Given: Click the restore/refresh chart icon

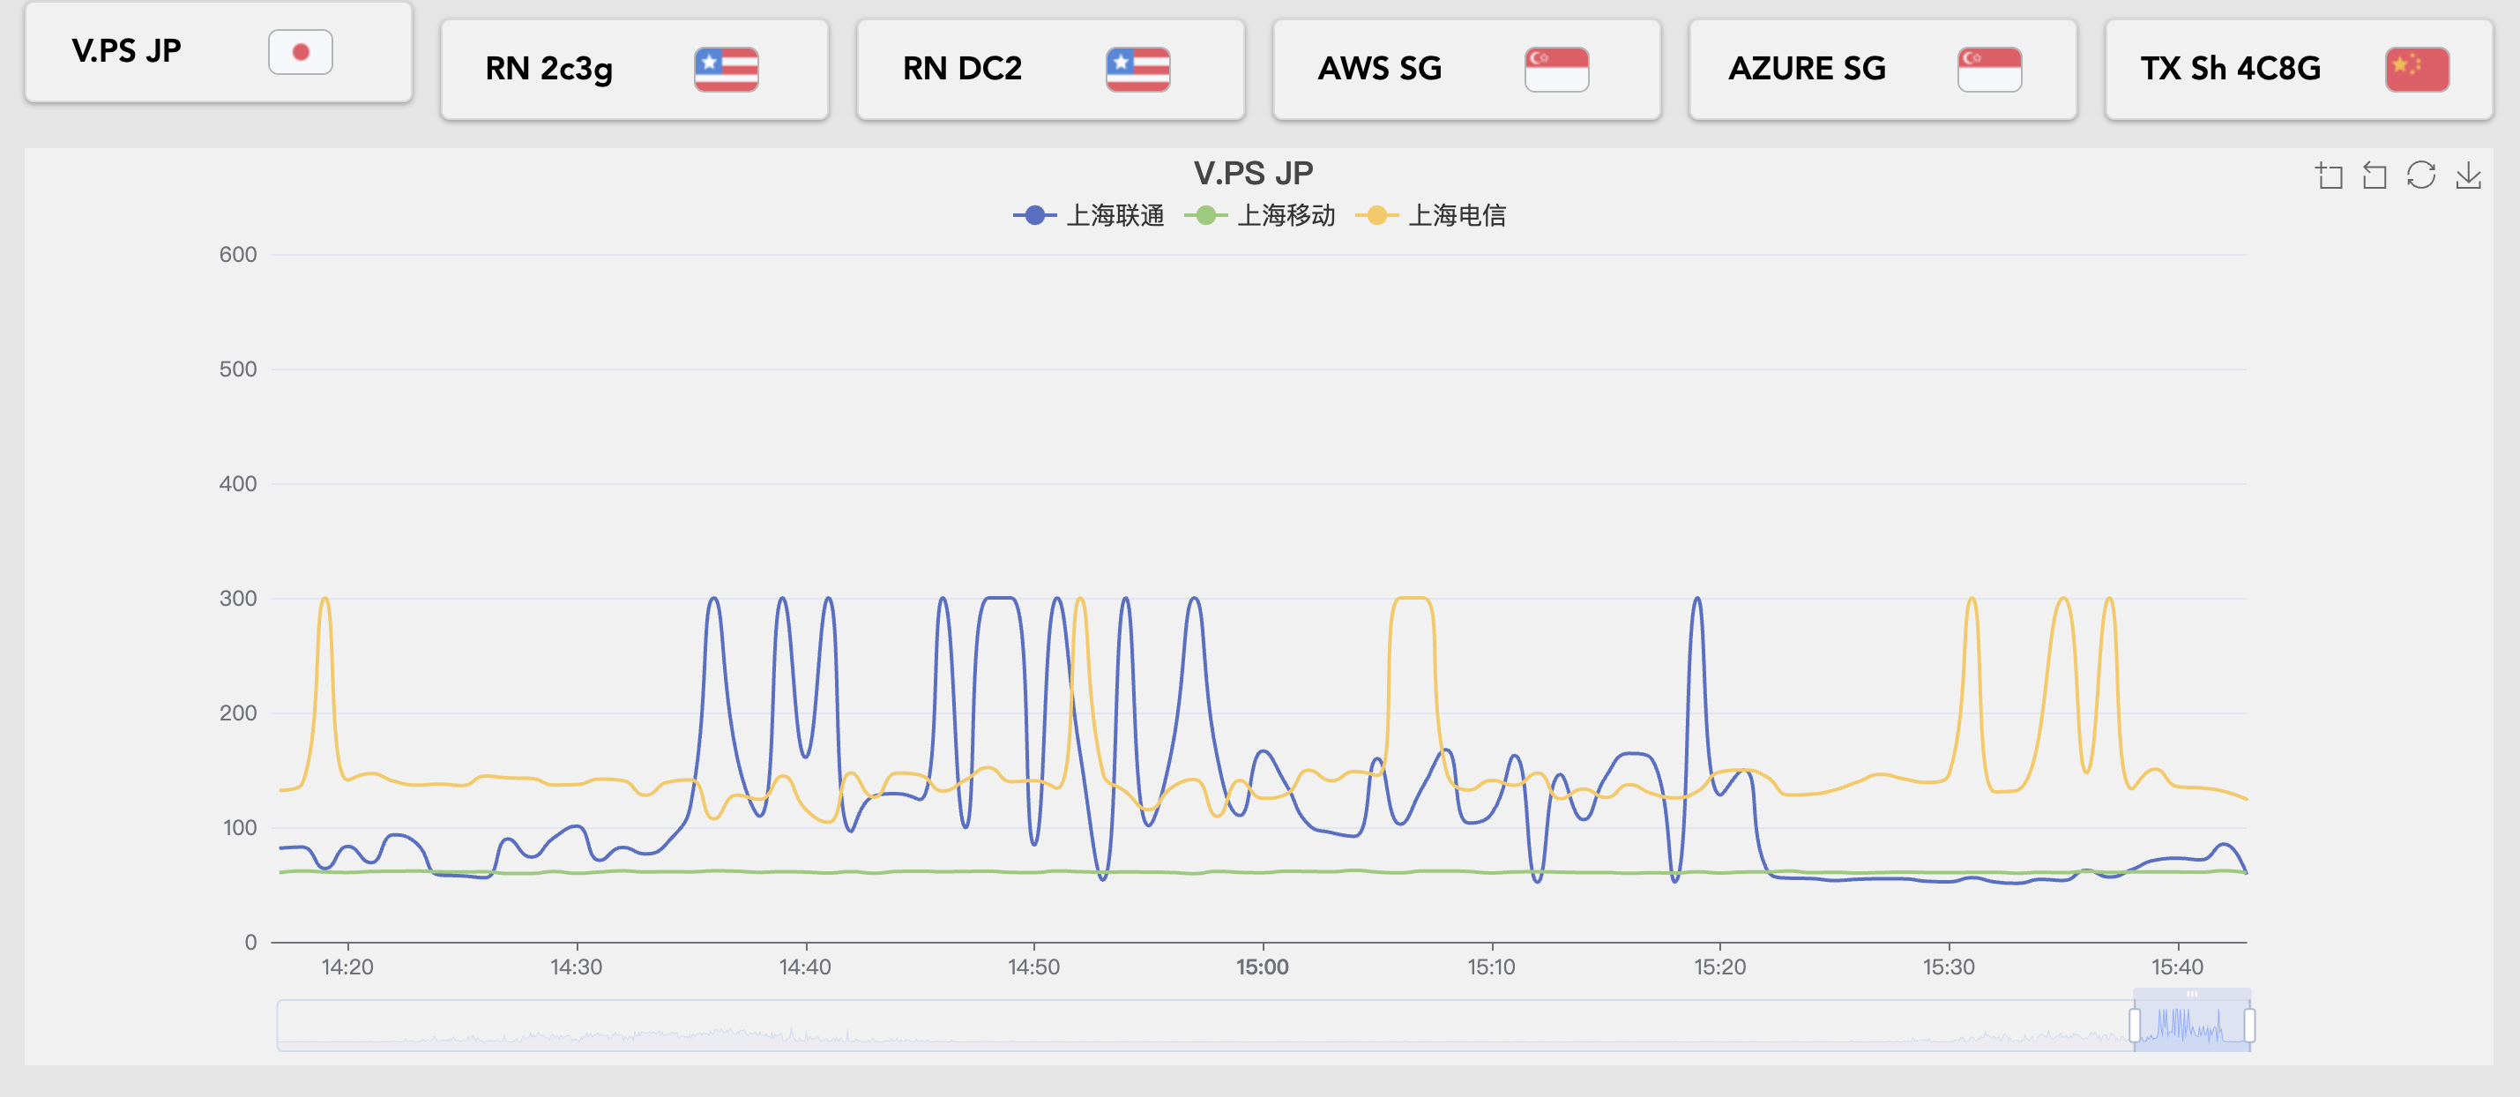Looking at the screenshot, I should 2421,175.
